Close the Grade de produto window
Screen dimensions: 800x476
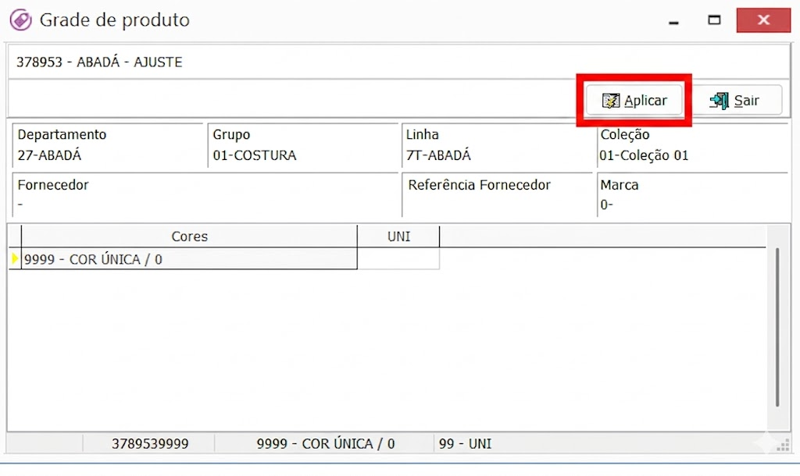(763, 20)
